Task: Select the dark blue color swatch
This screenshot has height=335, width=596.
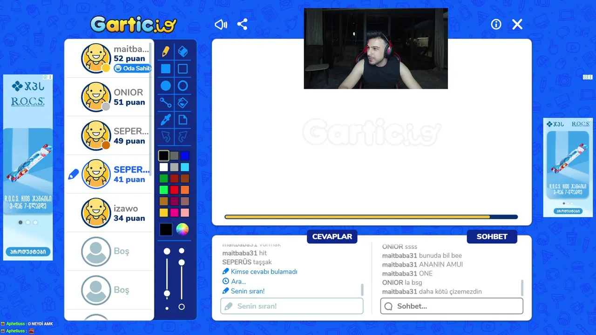Action: (x=185, y=156)
